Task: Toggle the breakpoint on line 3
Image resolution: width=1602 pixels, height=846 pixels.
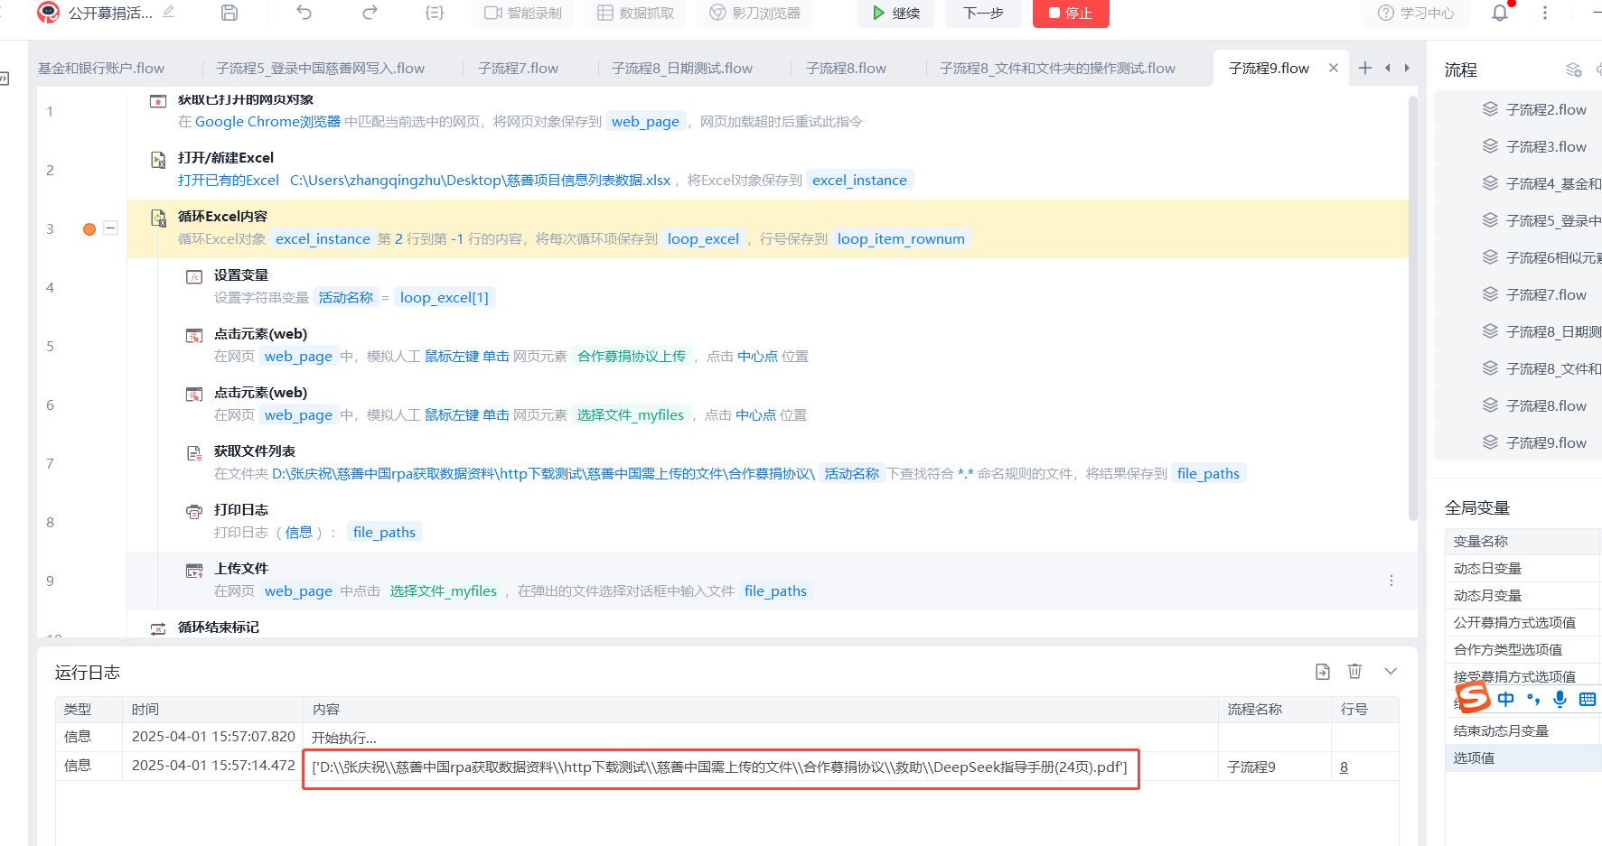Action: [x=89, y=229]
